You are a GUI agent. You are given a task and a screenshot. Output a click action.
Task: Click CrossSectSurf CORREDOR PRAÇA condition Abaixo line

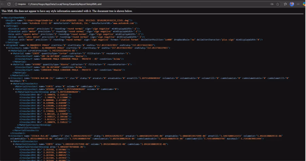[x=70, y=70]
